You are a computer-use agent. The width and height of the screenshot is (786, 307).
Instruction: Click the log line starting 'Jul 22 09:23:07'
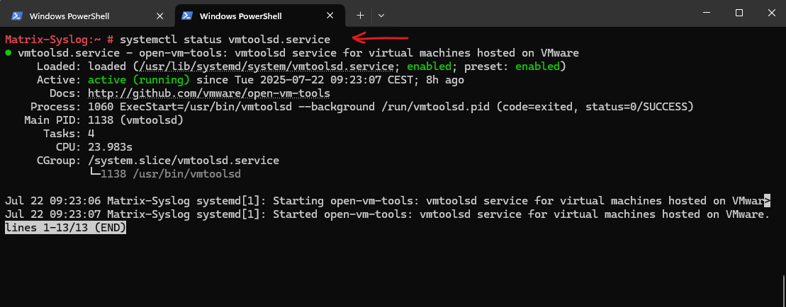point(388,214)
